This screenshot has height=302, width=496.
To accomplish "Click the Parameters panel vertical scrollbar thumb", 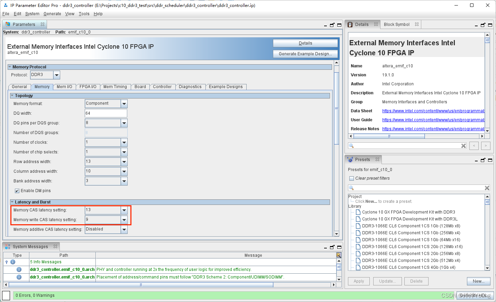I will 337,108.
